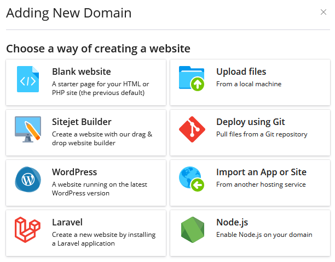The height and width of the screenshot is (262, 335).
Task: Click the "Node.js" option title
Action: point(232,222)
